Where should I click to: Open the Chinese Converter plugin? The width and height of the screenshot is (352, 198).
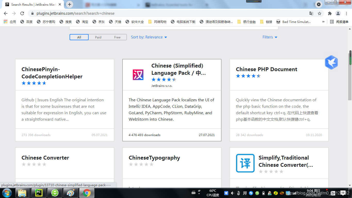coord(45,158)
